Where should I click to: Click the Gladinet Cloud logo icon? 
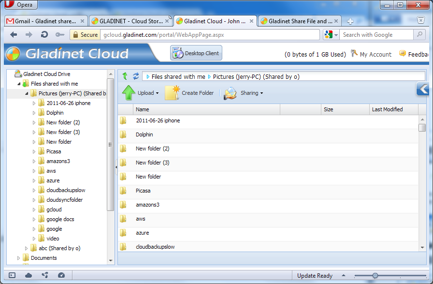coord(13,54)
